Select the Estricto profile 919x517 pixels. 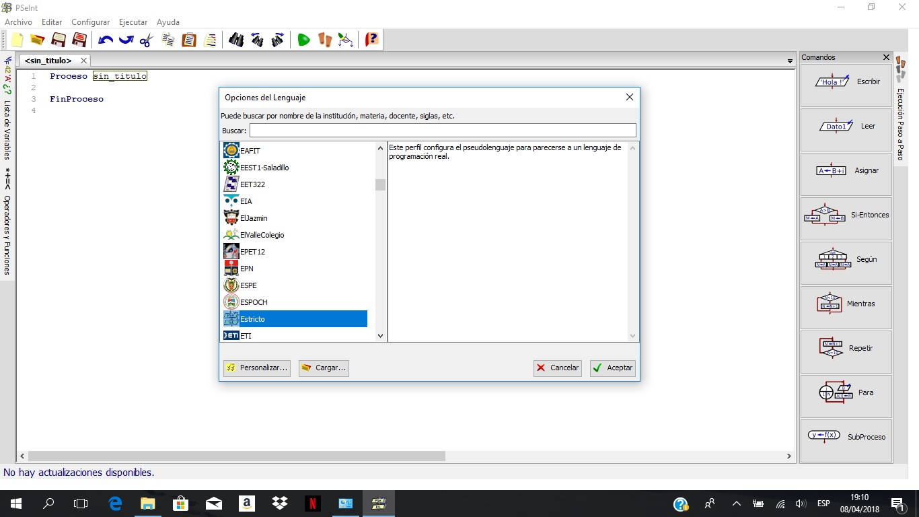[295, 319]
